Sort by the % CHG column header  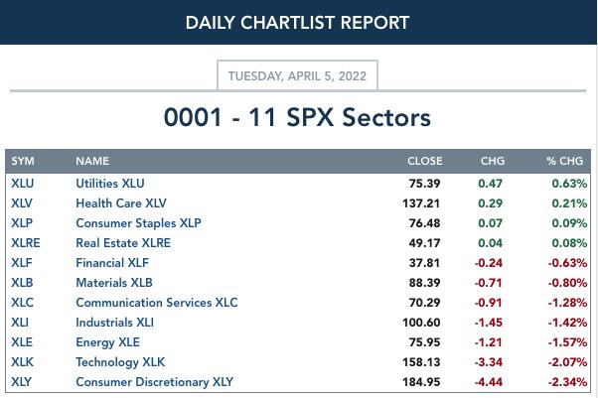(564, 161)
